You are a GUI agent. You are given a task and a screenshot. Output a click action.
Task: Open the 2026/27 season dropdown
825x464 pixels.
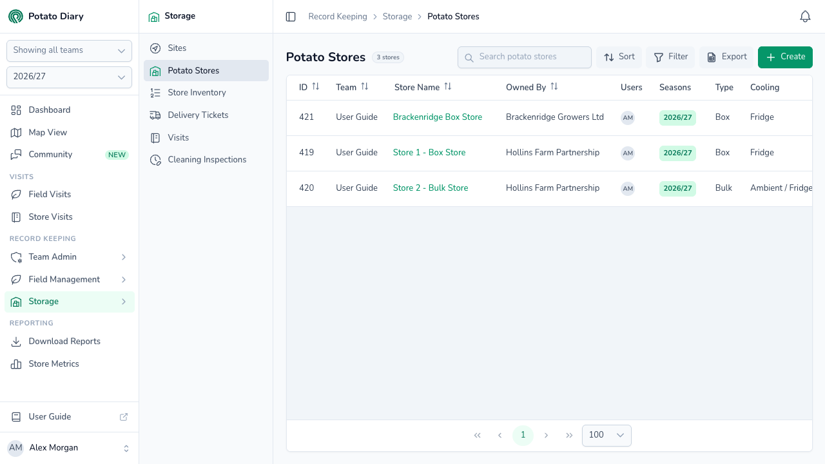[69, 77]
